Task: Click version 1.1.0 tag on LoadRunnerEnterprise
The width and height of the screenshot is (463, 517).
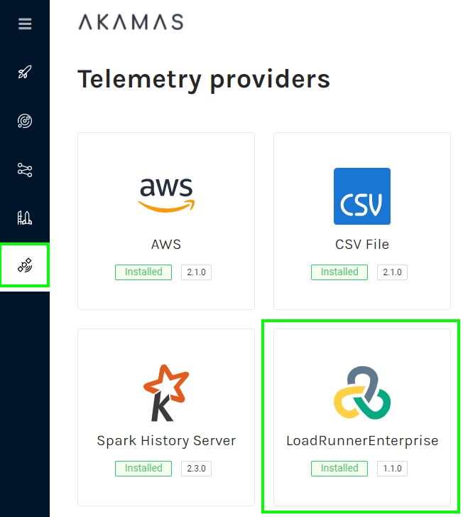Action: click(x=393, y=469)
